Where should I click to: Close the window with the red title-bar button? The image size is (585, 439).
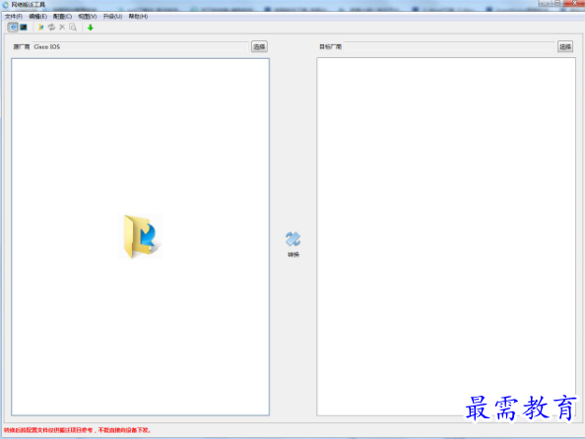point(574,3)
